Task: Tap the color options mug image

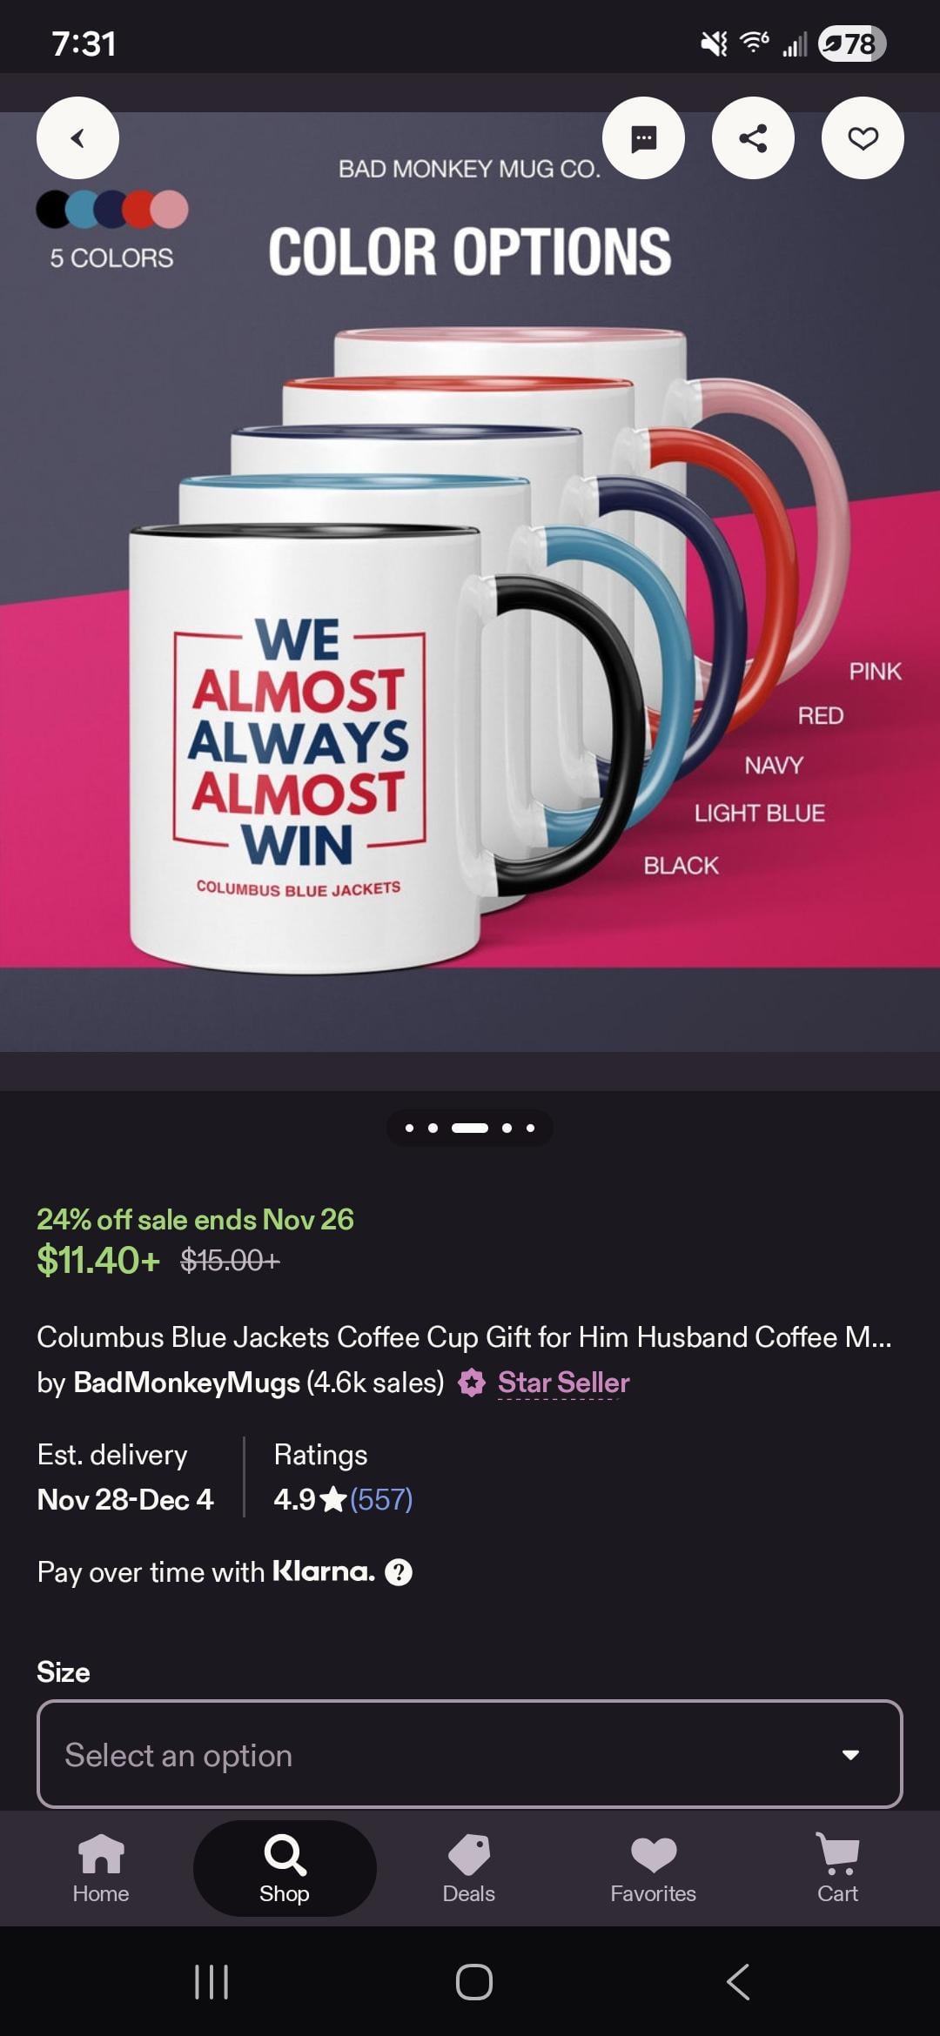Action: click(x=470, y=581)
